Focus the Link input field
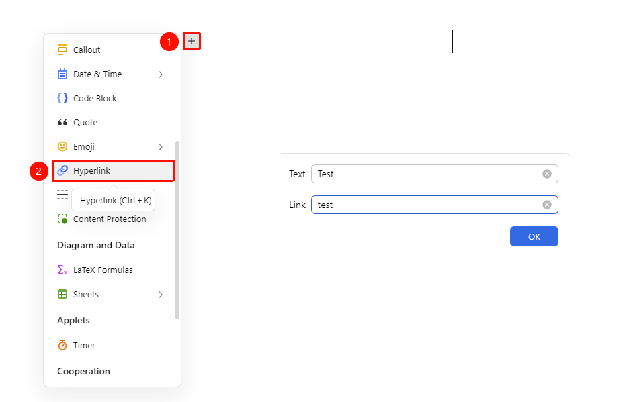The image size is (625, 402). click(x=434, y=205)
